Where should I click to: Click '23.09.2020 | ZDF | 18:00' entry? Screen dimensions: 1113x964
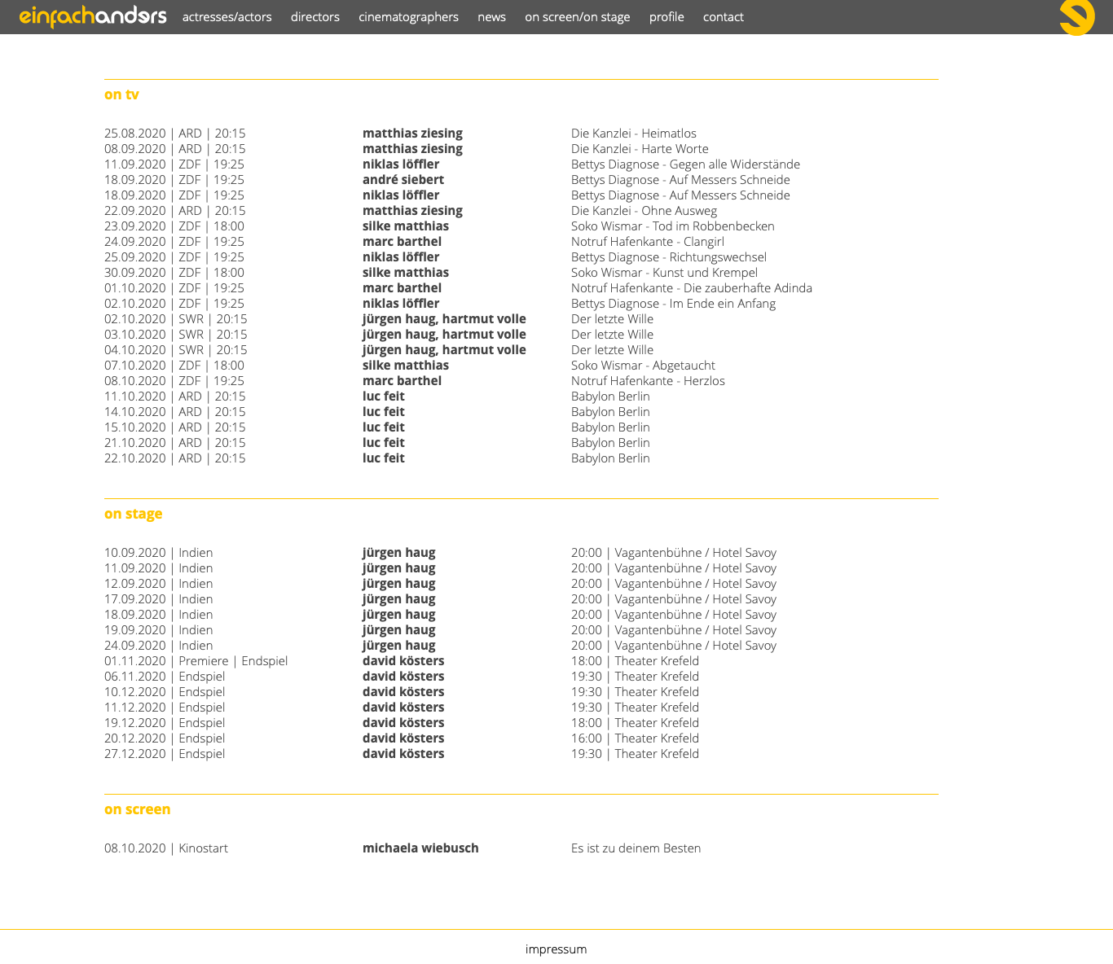tap(174, 226)
